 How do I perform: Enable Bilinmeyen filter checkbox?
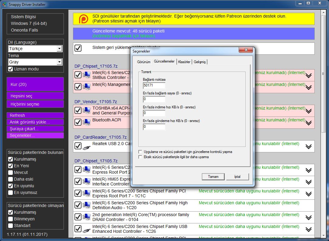(11, 219)
